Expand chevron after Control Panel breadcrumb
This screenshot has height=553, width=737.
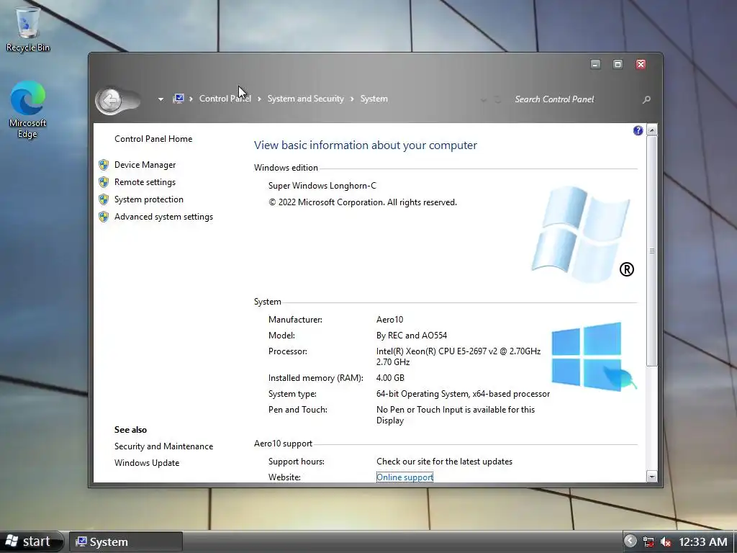[259, 99]
